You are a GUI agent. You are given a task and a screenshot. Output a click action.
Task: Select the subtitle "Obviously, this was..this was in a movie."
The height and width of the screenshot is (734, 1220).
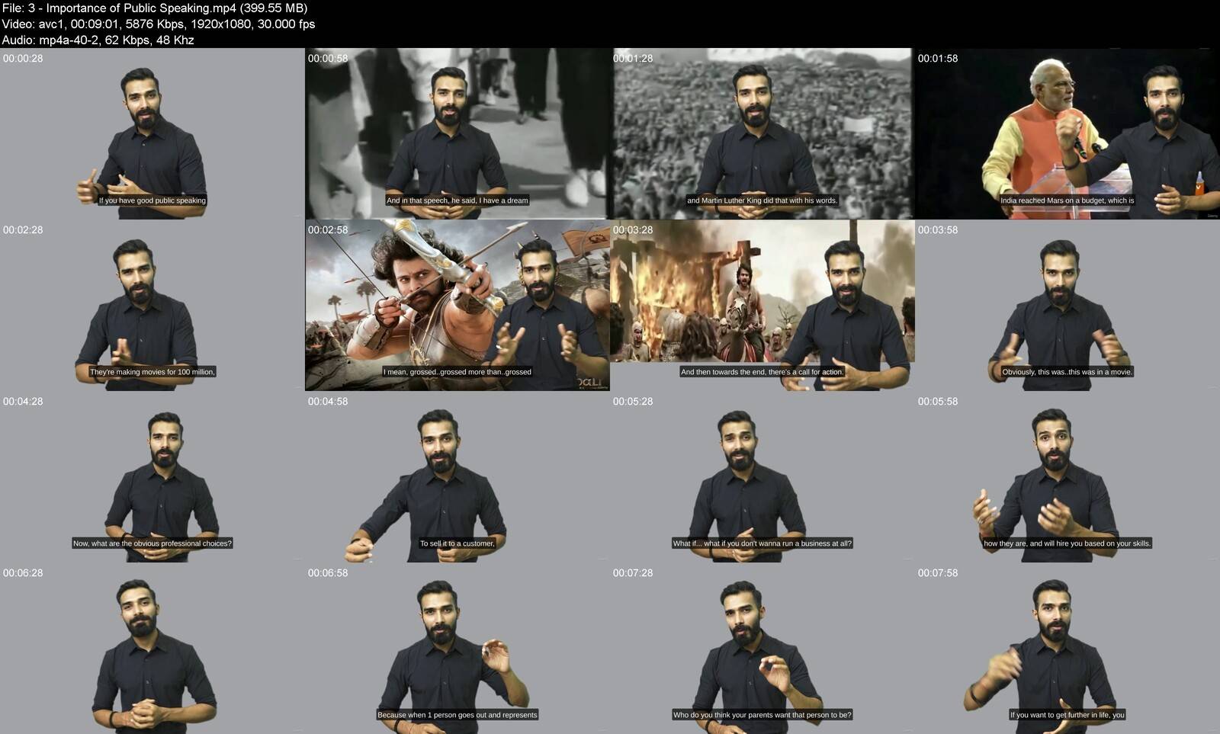point(1067,372)
